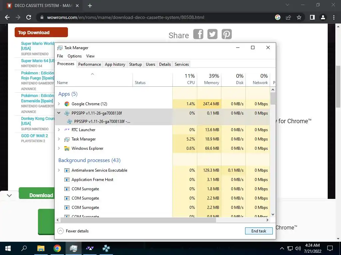Click the Chrome address bar URL
The height and width of the screenshot is (255, 341).
tap(126, 17)
